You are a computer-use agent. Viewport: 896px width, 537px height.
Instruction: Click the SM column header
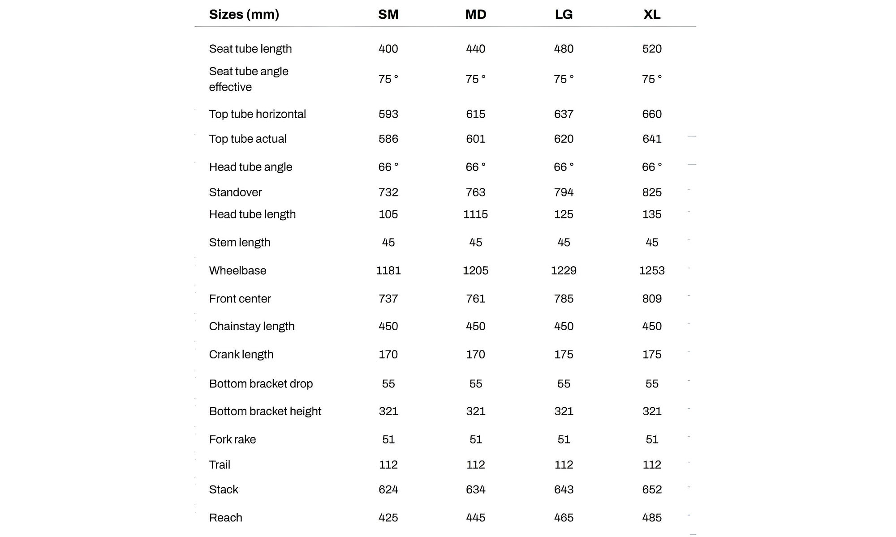(x=388, y=15)
